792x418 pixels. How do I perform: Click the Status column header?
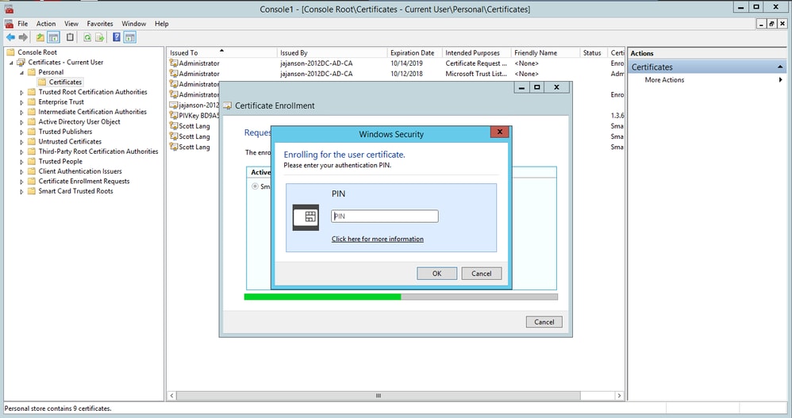tap(593, 52)
